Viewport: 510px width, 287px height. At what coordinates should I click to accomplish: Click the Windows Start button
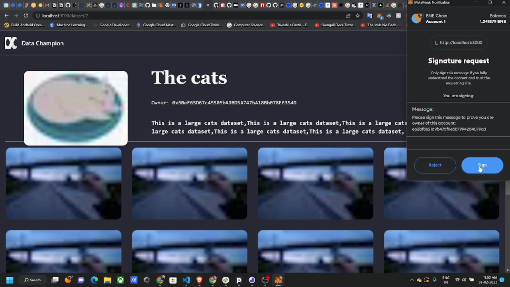(x=10, y=280)
